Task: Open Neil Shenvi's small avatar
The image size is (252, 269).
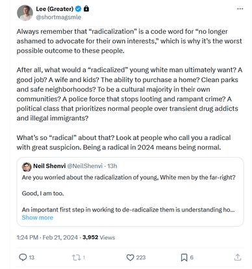Action: point(27,167)
